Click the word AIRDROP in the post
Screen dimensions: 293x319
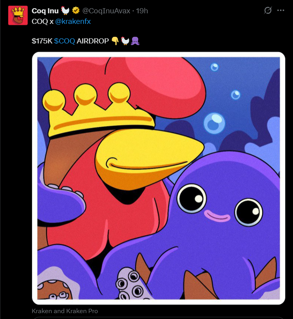point(93,41)
